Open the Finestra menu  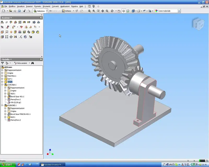74,6
